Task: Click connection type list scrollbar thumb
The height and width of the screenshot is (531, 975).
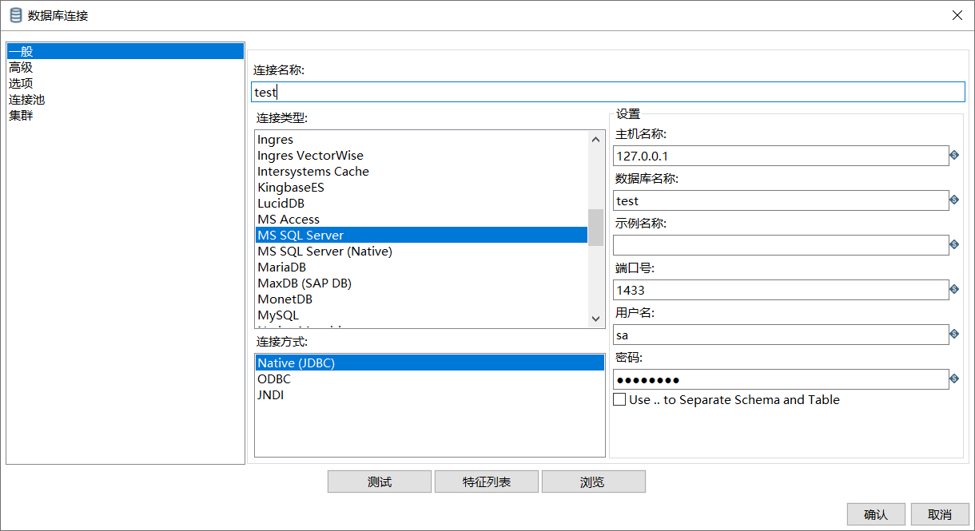Action: point(595,227)
